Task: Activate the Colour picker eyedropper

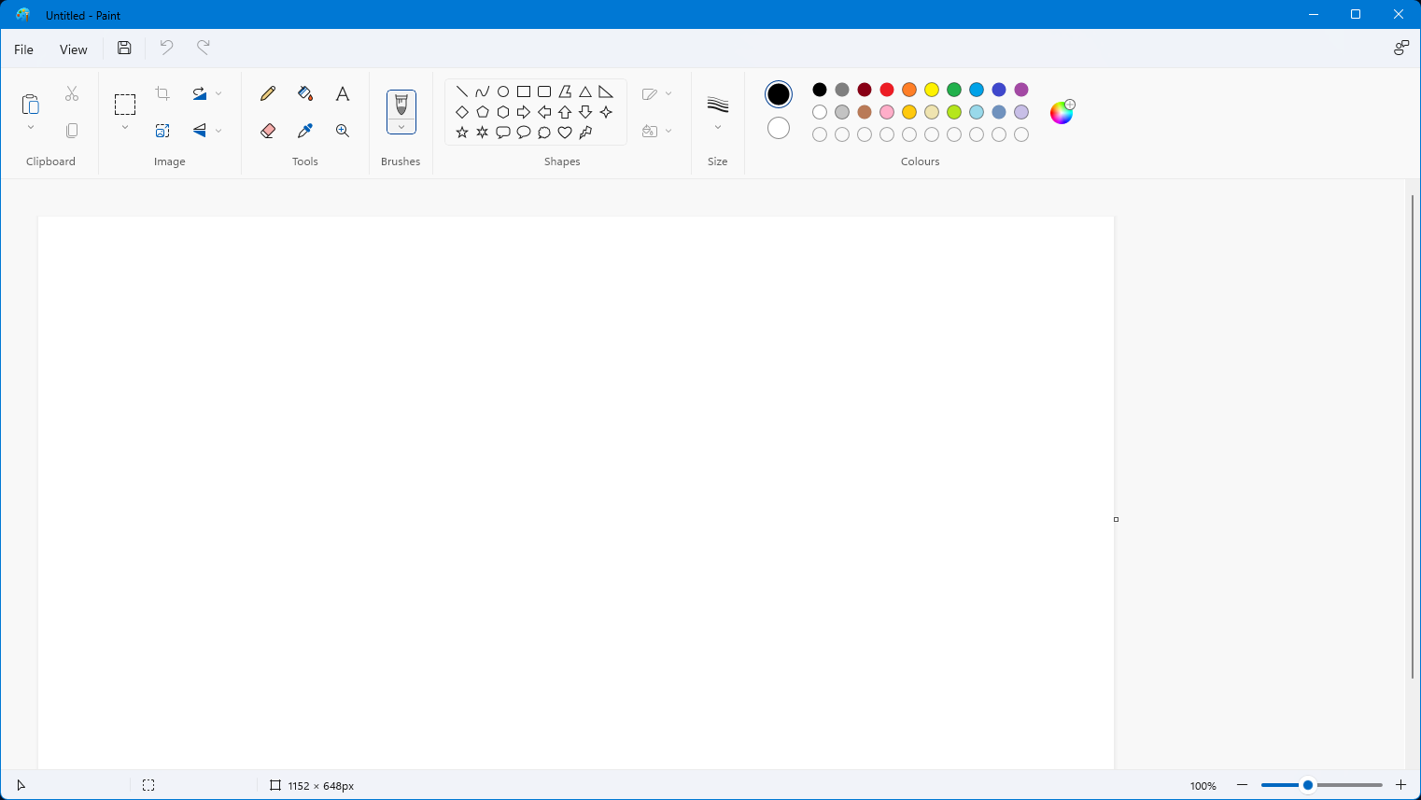Action: pos(305,131)
